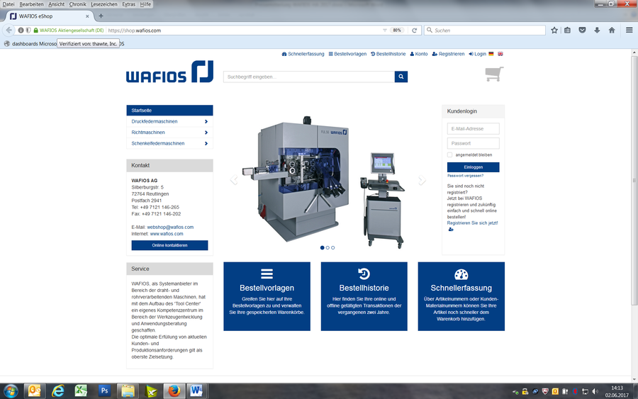The image size is (638, 399).
Task: Click the E-Mail-Adresse input field
Action: (x=474, y=128)
